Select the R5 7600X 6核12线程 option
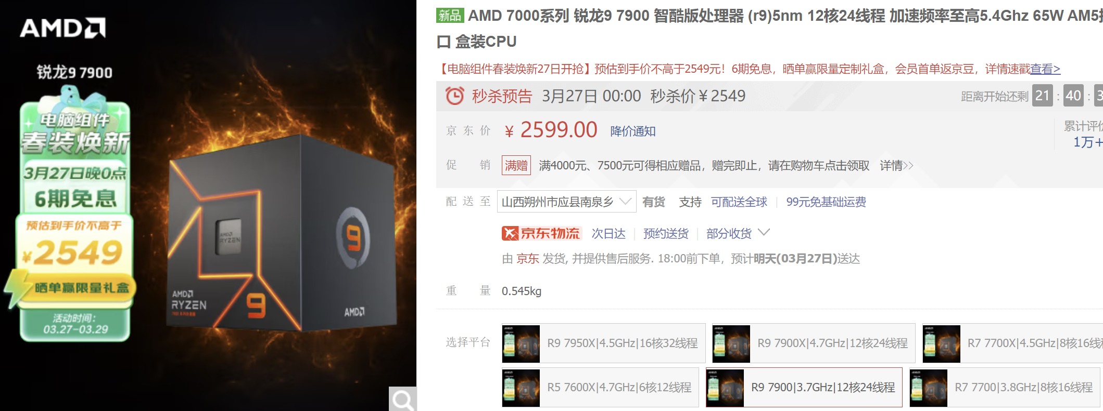This screenshot has height=411, width=1103. click(600, 387)
